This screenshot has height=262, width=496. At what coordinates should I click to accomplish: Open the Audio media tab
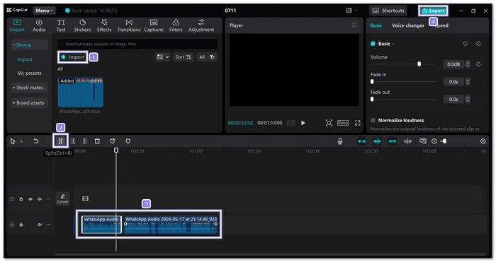(39, 25)
